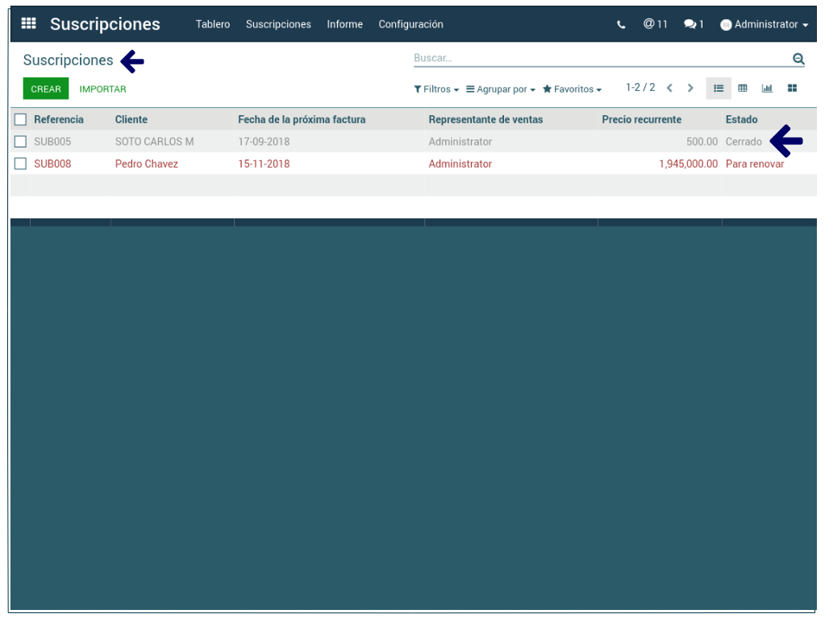Switch to graph chart view
825x618 pixels.
[x=767, y=89]
